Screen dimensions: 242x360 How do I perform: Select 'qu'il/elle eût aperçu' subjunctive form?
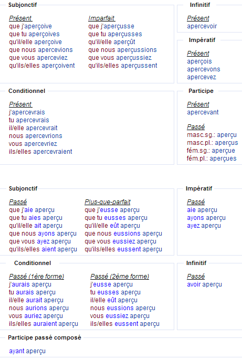click(112, 226)
